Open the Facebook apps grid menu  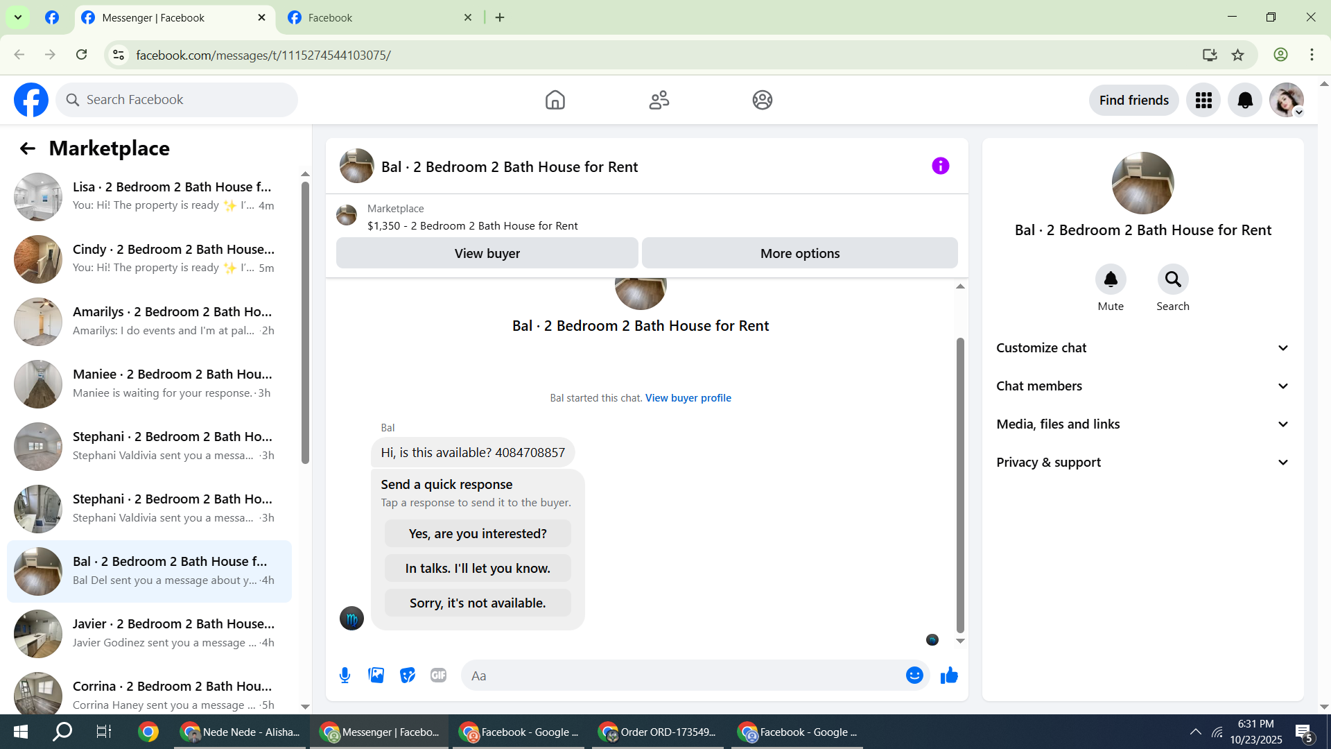(1203, 101)
